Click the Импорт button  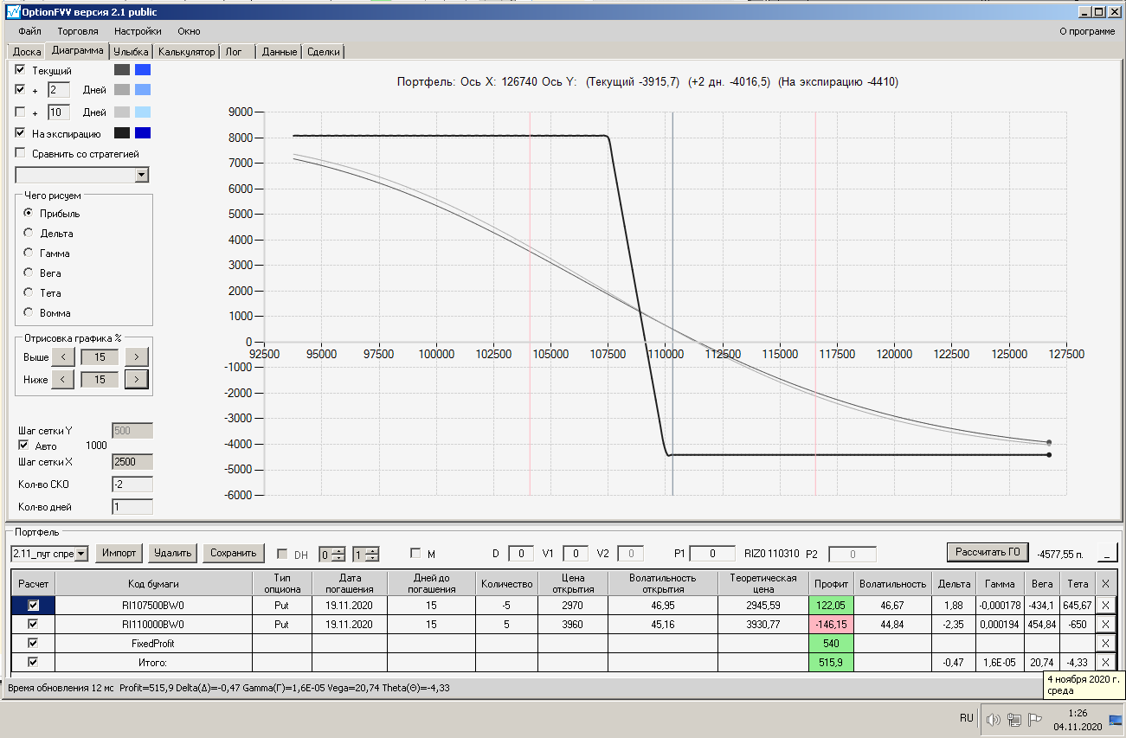click(x=119, y=553)
